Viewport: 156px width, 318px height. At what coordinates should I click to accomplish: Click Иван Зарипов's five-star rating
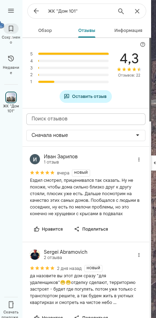pyautogui.click(x=42, y=173)
